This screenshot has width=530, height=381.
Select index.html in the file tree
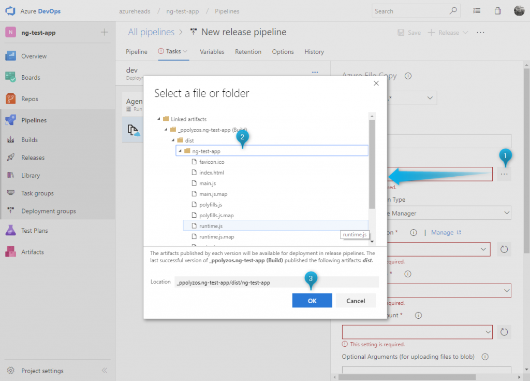(x=211, y=173)
